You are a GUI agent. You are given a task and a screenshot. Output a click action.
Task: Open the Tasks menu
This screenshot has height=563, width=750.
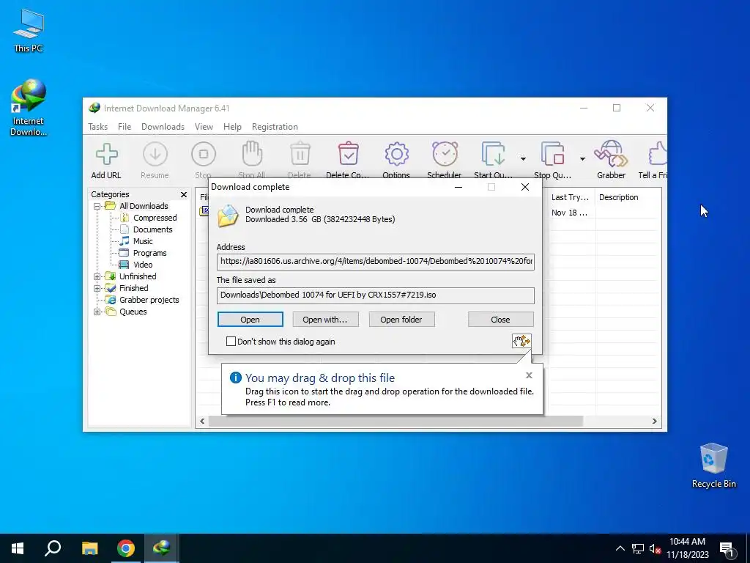click(x=97, y=127)
